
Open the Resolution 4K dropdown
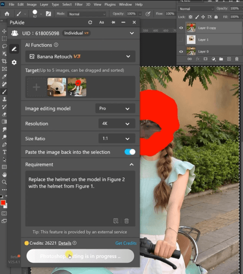coord(117,124)
